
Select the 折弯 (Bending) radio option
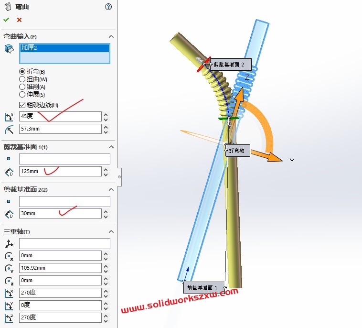pyautogui.click(x=22, y=71)
